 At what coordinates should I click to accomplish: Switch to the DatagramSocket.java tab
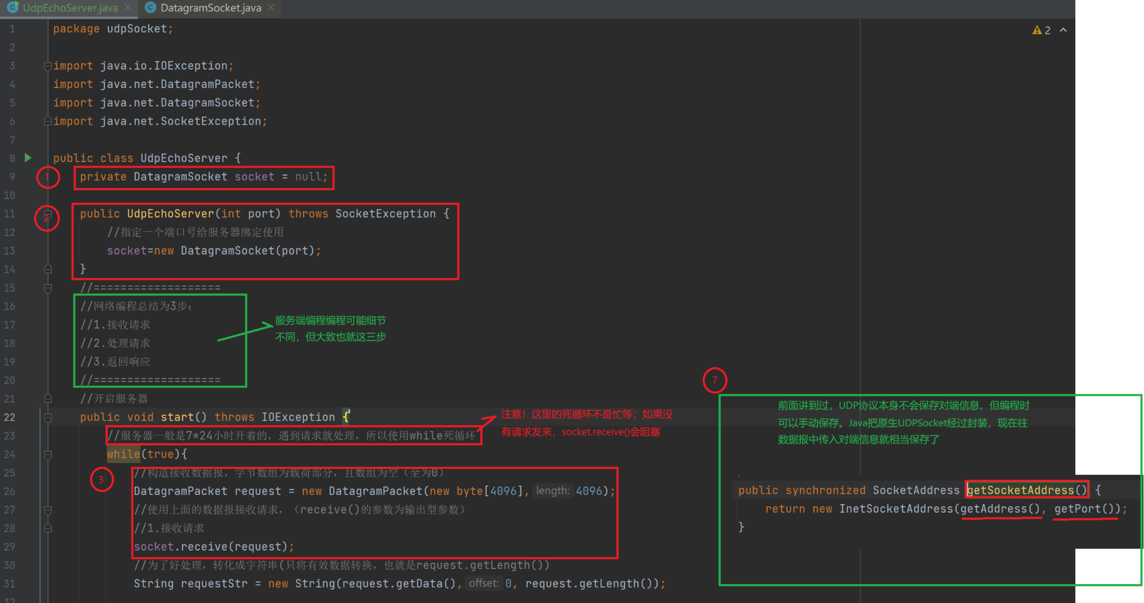coord(211,8)
